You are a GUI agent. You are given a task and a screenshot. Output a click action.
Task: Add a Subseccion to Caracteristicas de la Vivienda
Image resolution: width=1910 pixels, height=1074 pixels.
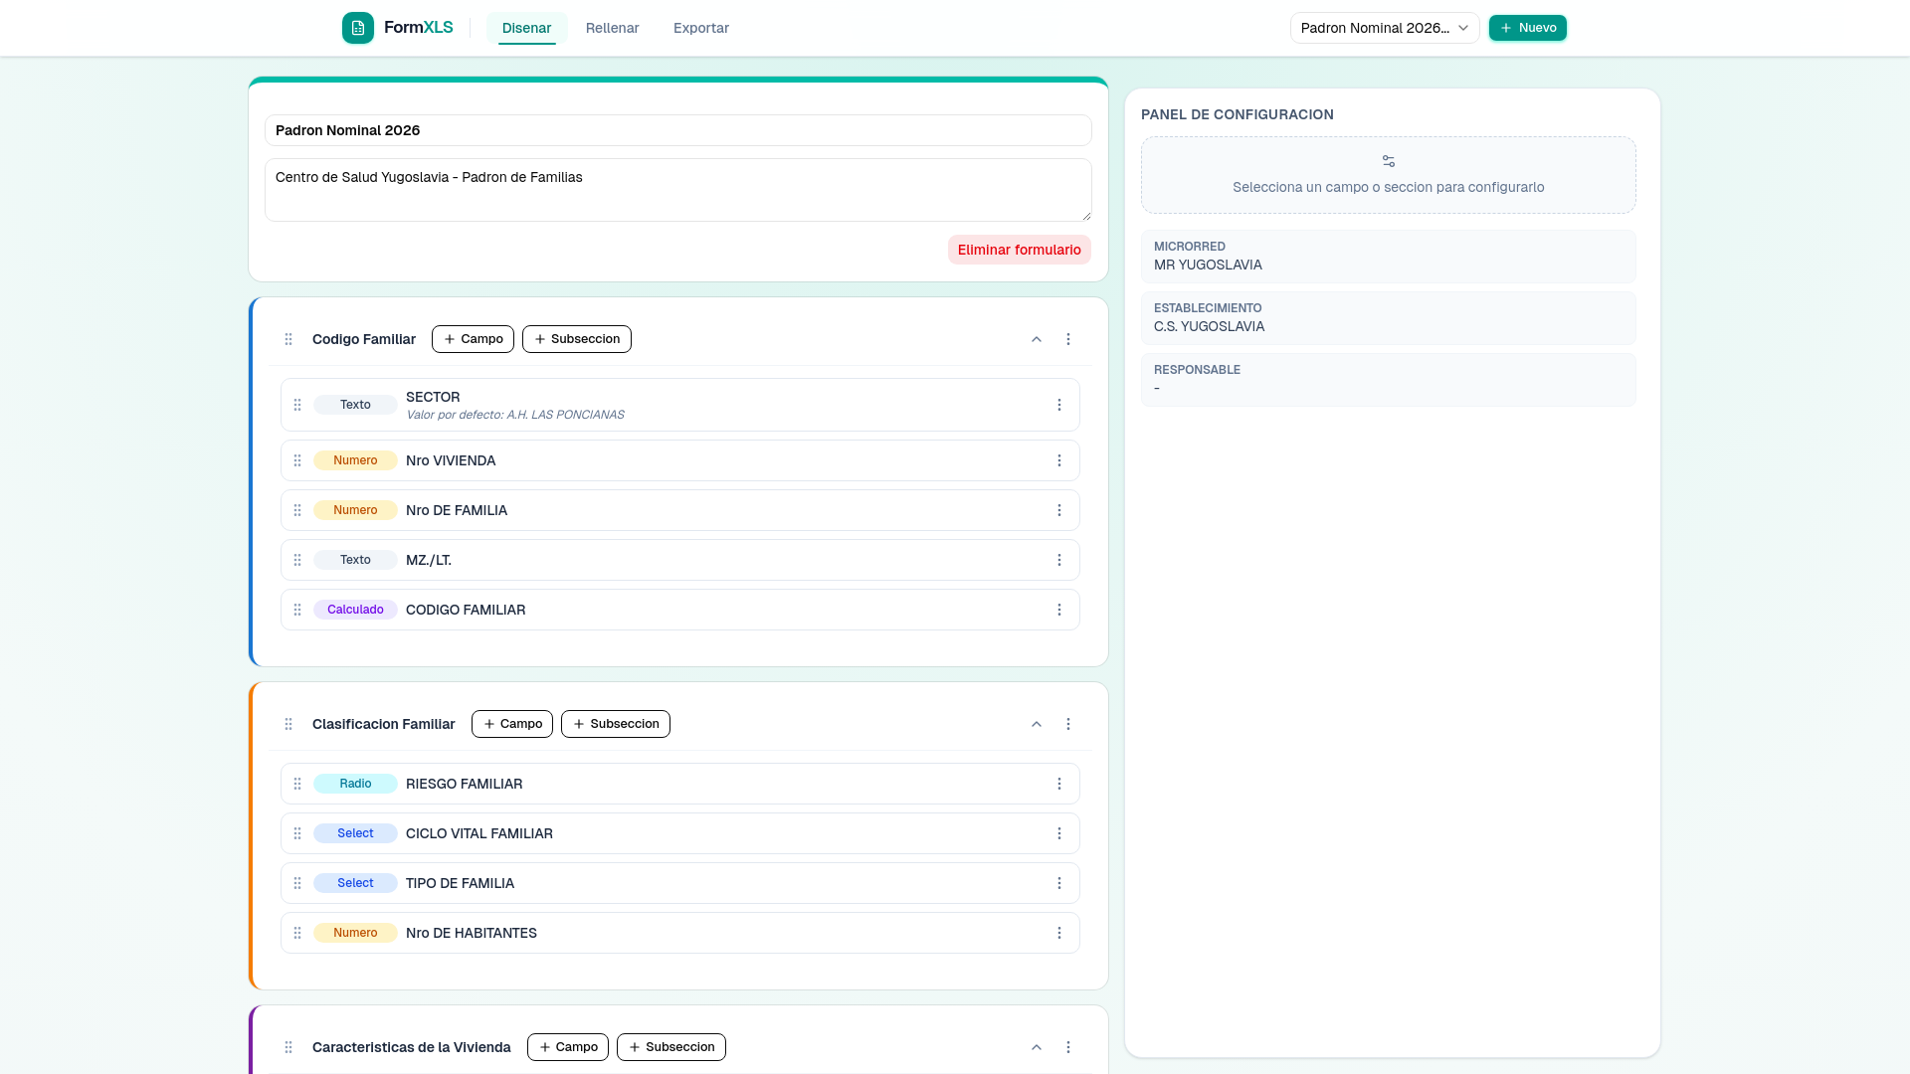[x=671, y=1047]
